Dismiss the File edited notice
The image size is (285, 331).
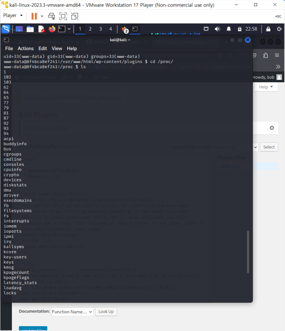point(272,128)
